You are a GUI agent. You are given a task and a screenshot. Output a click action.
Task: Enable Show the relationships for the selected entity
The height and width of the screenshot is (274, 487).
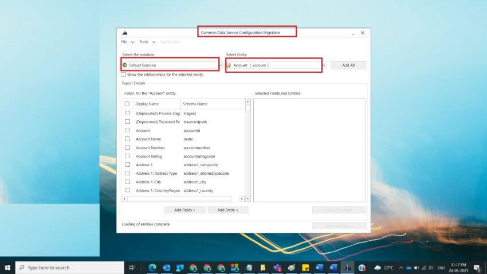(124, 75)
